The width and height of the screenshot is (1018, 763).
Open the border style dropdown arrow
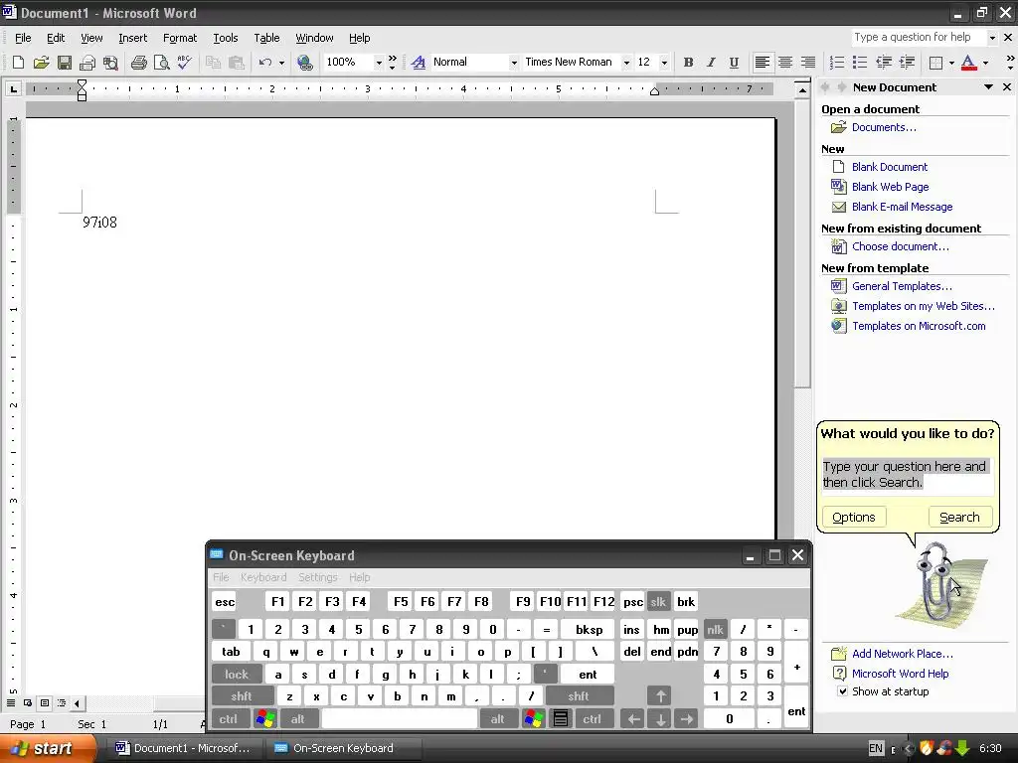tap(951, 63)
